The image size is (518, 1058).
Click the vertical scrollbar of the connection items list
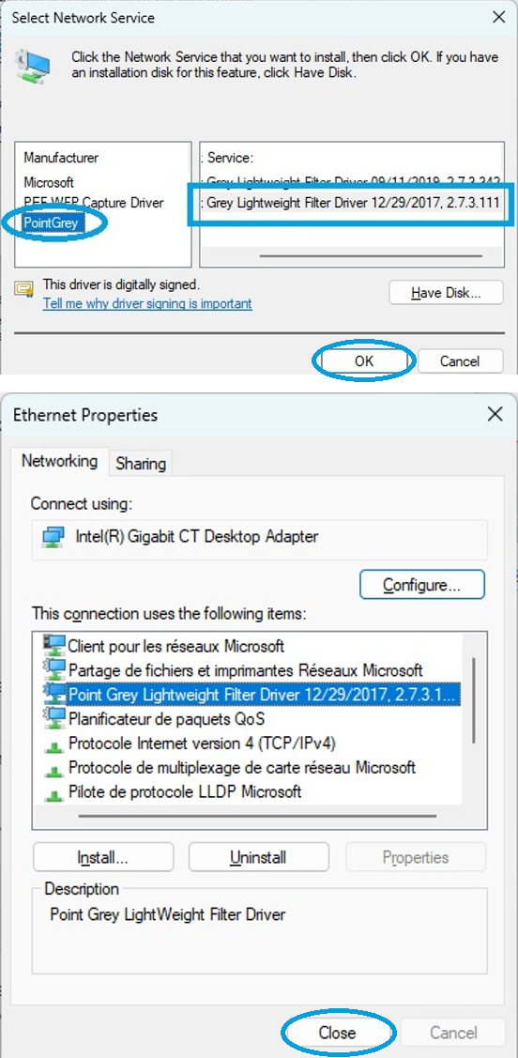tap(474, 700)
